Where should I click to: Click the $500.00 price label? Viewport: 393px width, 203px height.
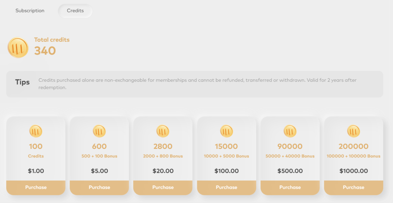290,171
